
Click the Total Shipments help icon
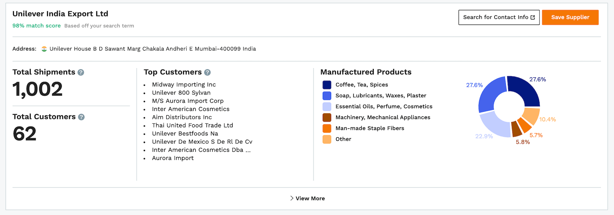coord(81,72)
